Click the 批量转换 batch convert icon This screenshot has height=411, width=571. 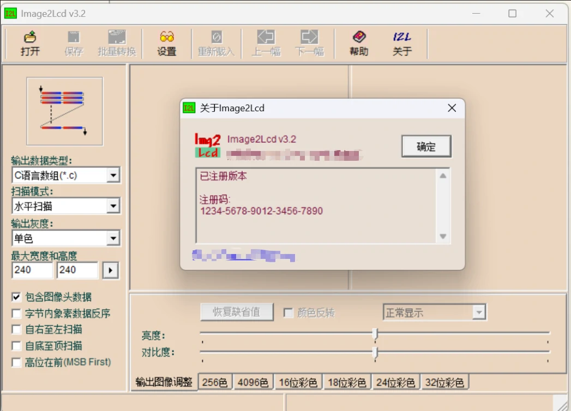pyautogui.click(x=117, y=38)
